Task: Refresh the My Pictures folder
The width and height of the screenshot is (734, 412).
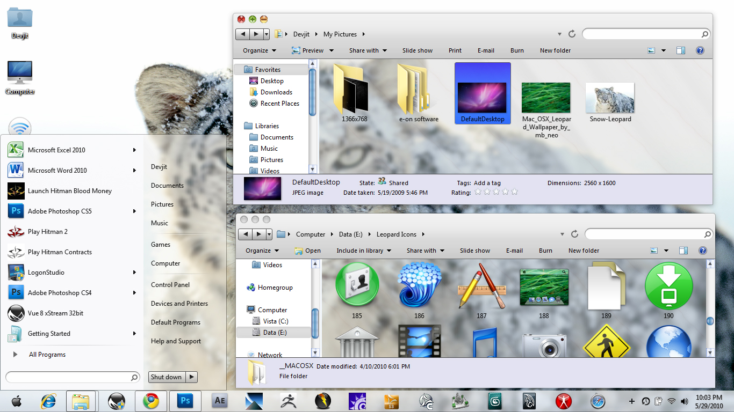Action: 572,34
